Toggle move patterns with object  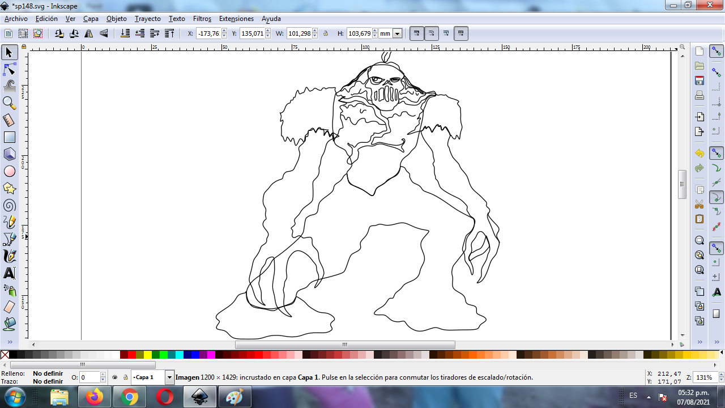[x=461, y=33]
